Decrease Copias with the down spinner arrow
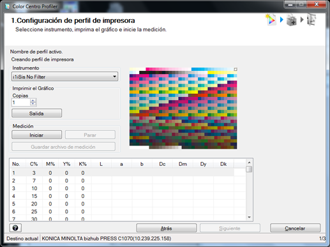 click(33, 104)
